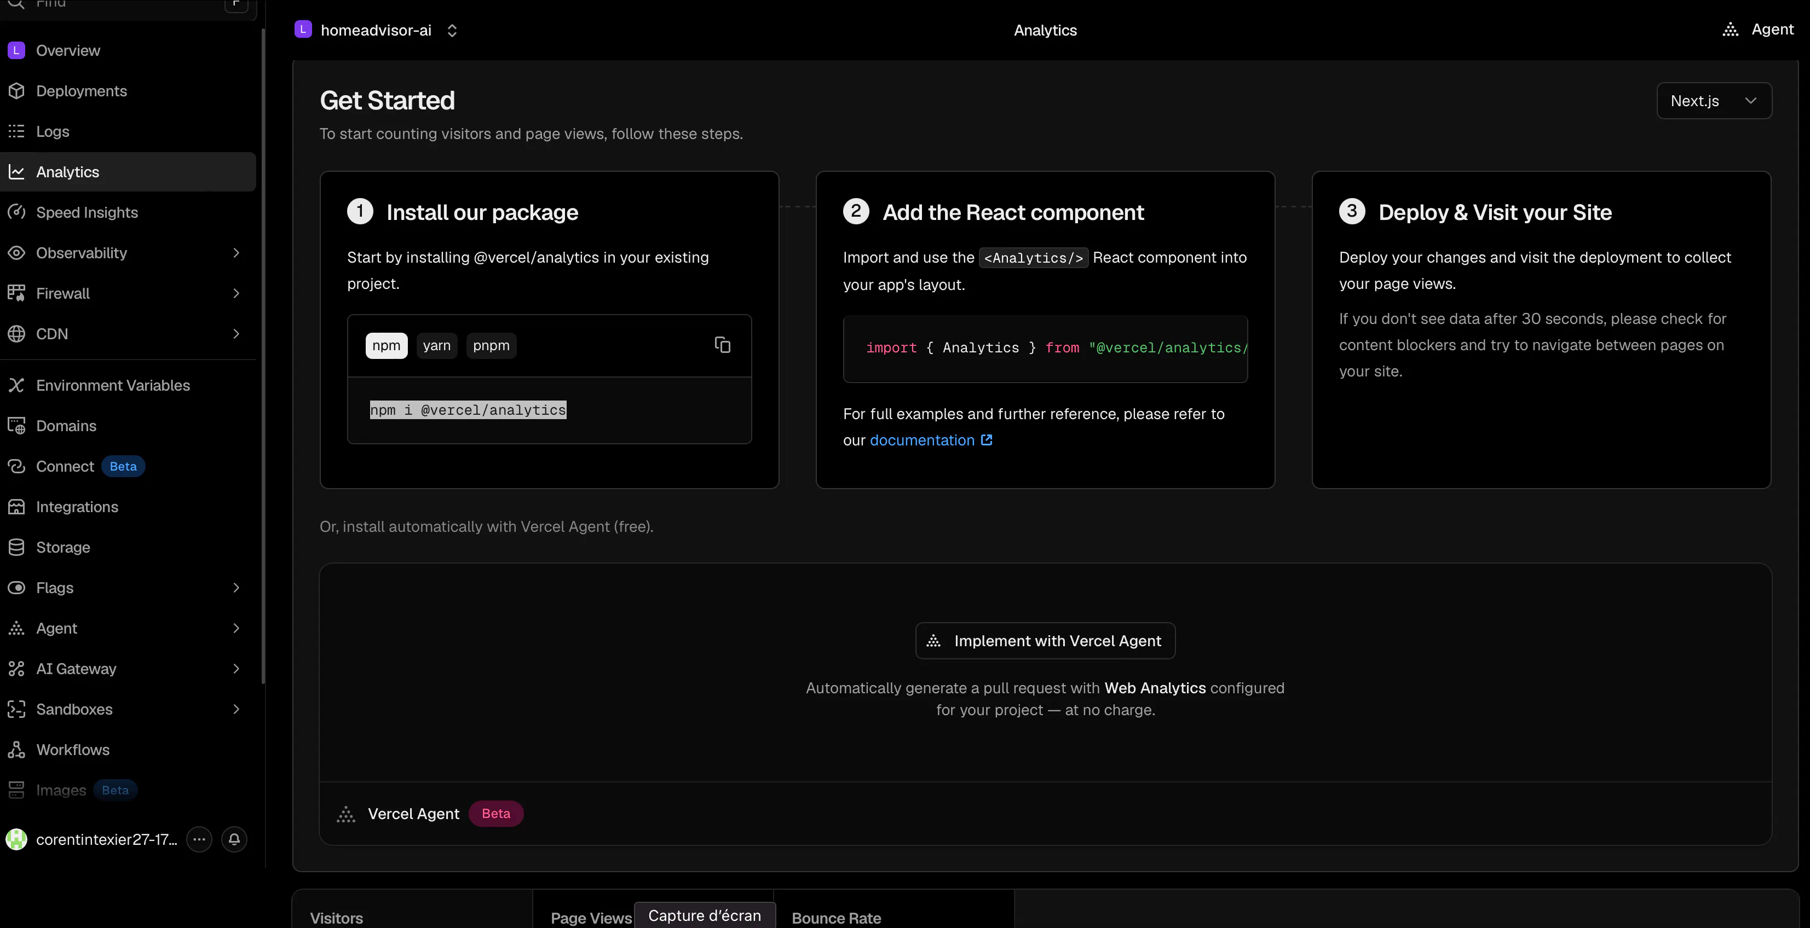Click the Storage database icon
This screenshot has width=1810, height=928.
[x=16, y=548]
